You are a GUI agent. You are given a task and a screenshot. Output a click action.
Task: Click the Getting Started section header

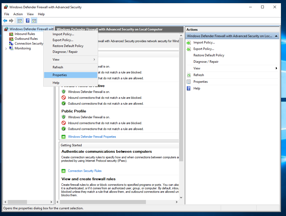[71, 145]
